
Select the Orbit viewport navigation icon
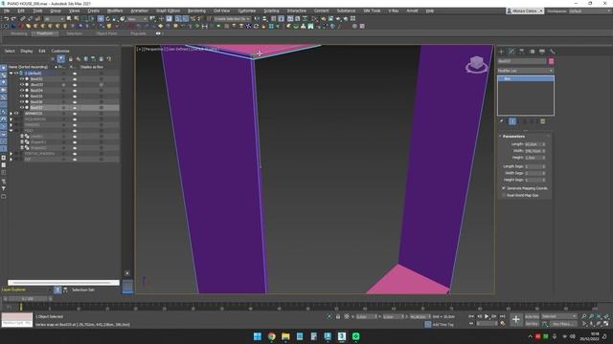click(x=599, y=324)
